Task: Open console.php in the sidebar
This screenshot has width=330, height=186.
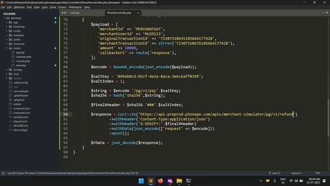Action: [x=23, y=61]
